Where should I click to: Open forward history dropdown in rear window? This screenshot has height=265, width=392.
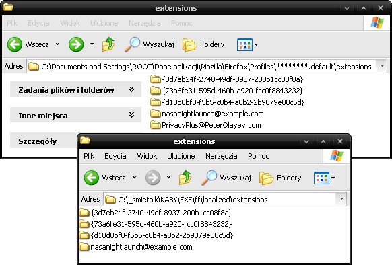click(x=92, y=44)
